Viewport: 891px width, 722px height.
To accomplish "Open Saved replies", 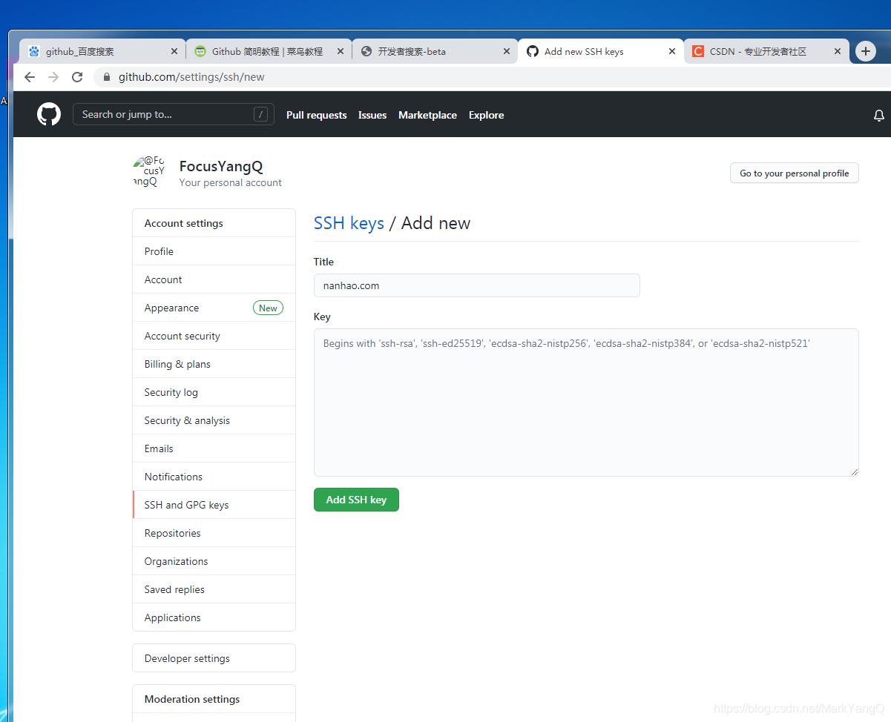I will [214, 589].
